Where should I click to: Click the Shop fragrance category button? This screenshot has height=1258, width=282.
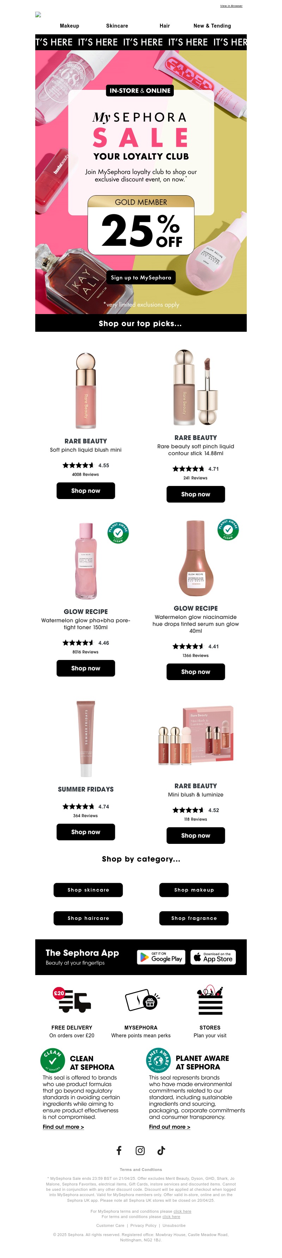pyautogui.click(x=194, y=918)
